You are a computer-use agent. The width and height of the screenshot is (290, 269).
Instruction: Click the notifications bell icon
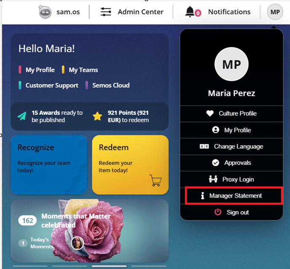[x=190, y=12]
